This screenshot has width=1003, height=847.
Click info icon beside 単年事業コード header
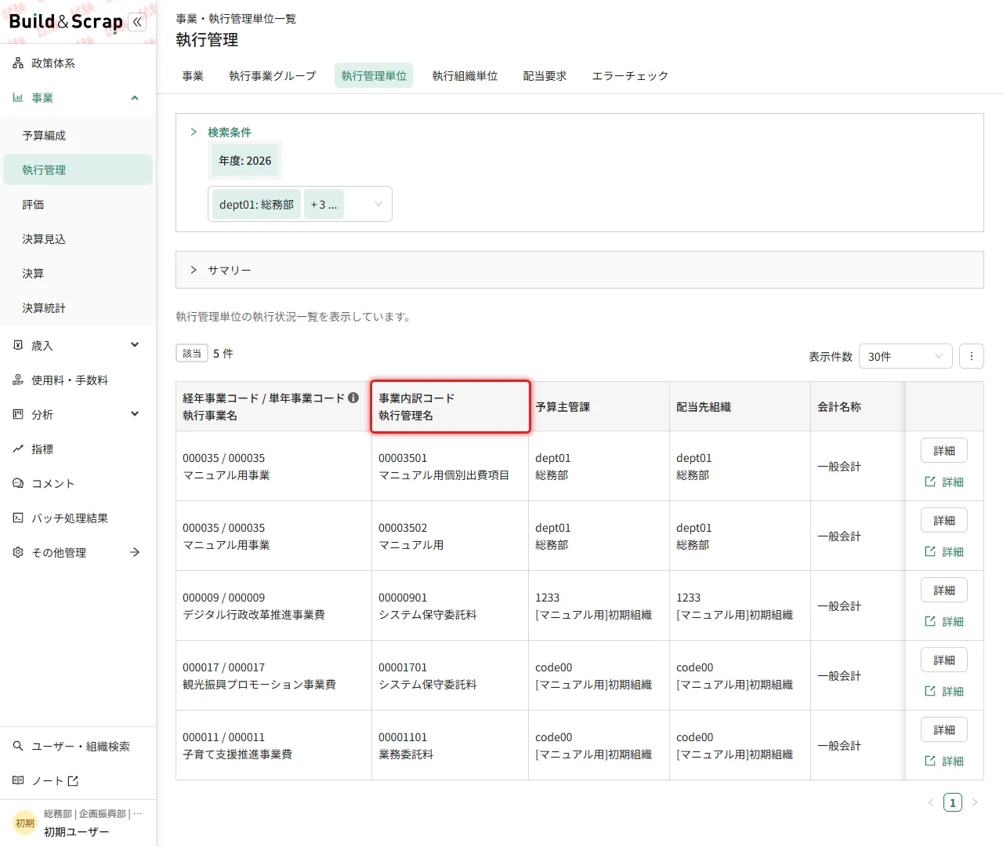[353, 398]
